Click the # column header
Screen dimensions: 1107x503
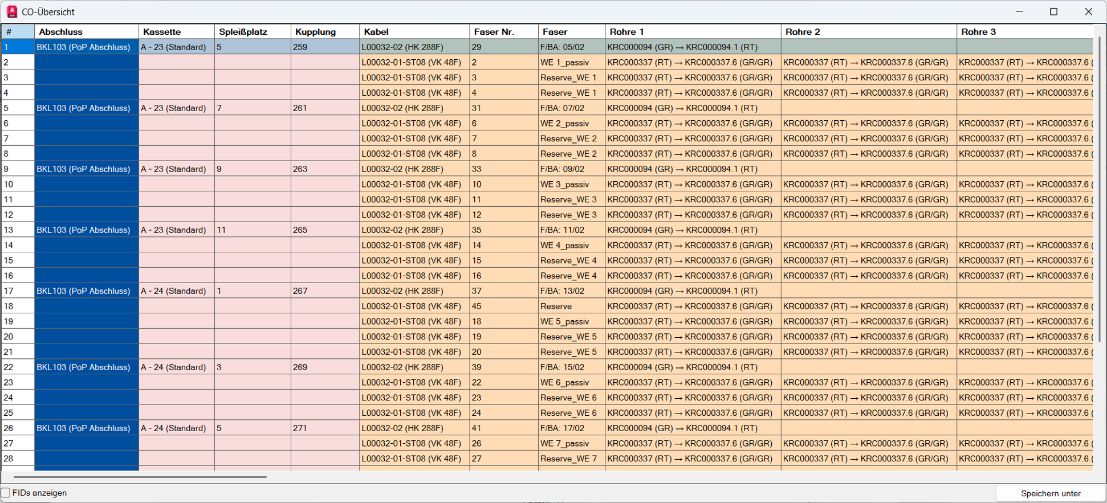click(18, 32)
